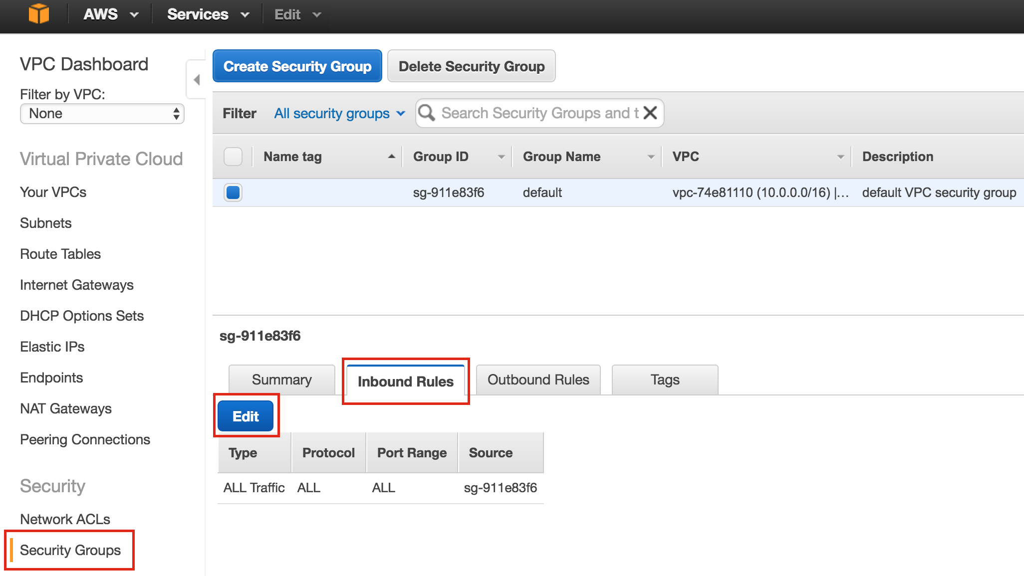Open the AWS dropdown menu
The width and height of the screenshot is (1024, 576).
pos(111,14)
